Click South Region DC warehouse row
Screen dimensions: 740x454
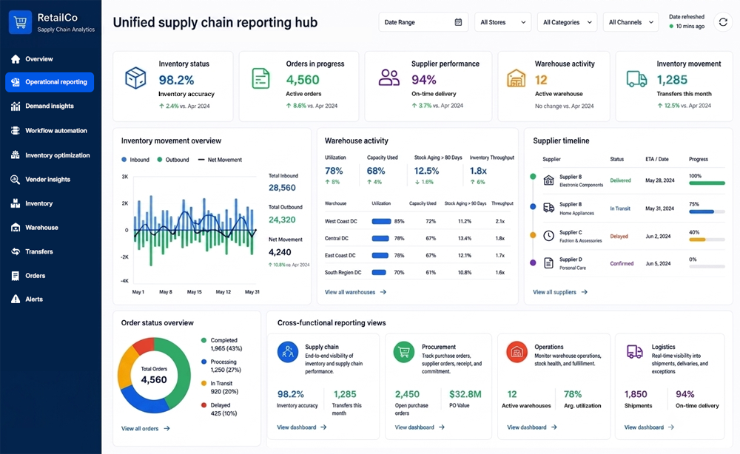(417, 273)
